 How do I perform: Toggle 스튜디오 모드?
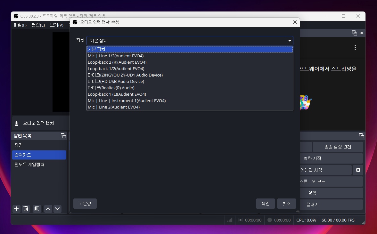pyautogui.click(x=332, y=182)
